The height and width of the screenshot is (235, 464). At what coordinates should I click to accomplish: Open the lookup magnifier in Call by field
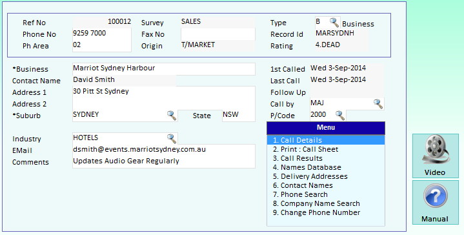tap(378, 103)
